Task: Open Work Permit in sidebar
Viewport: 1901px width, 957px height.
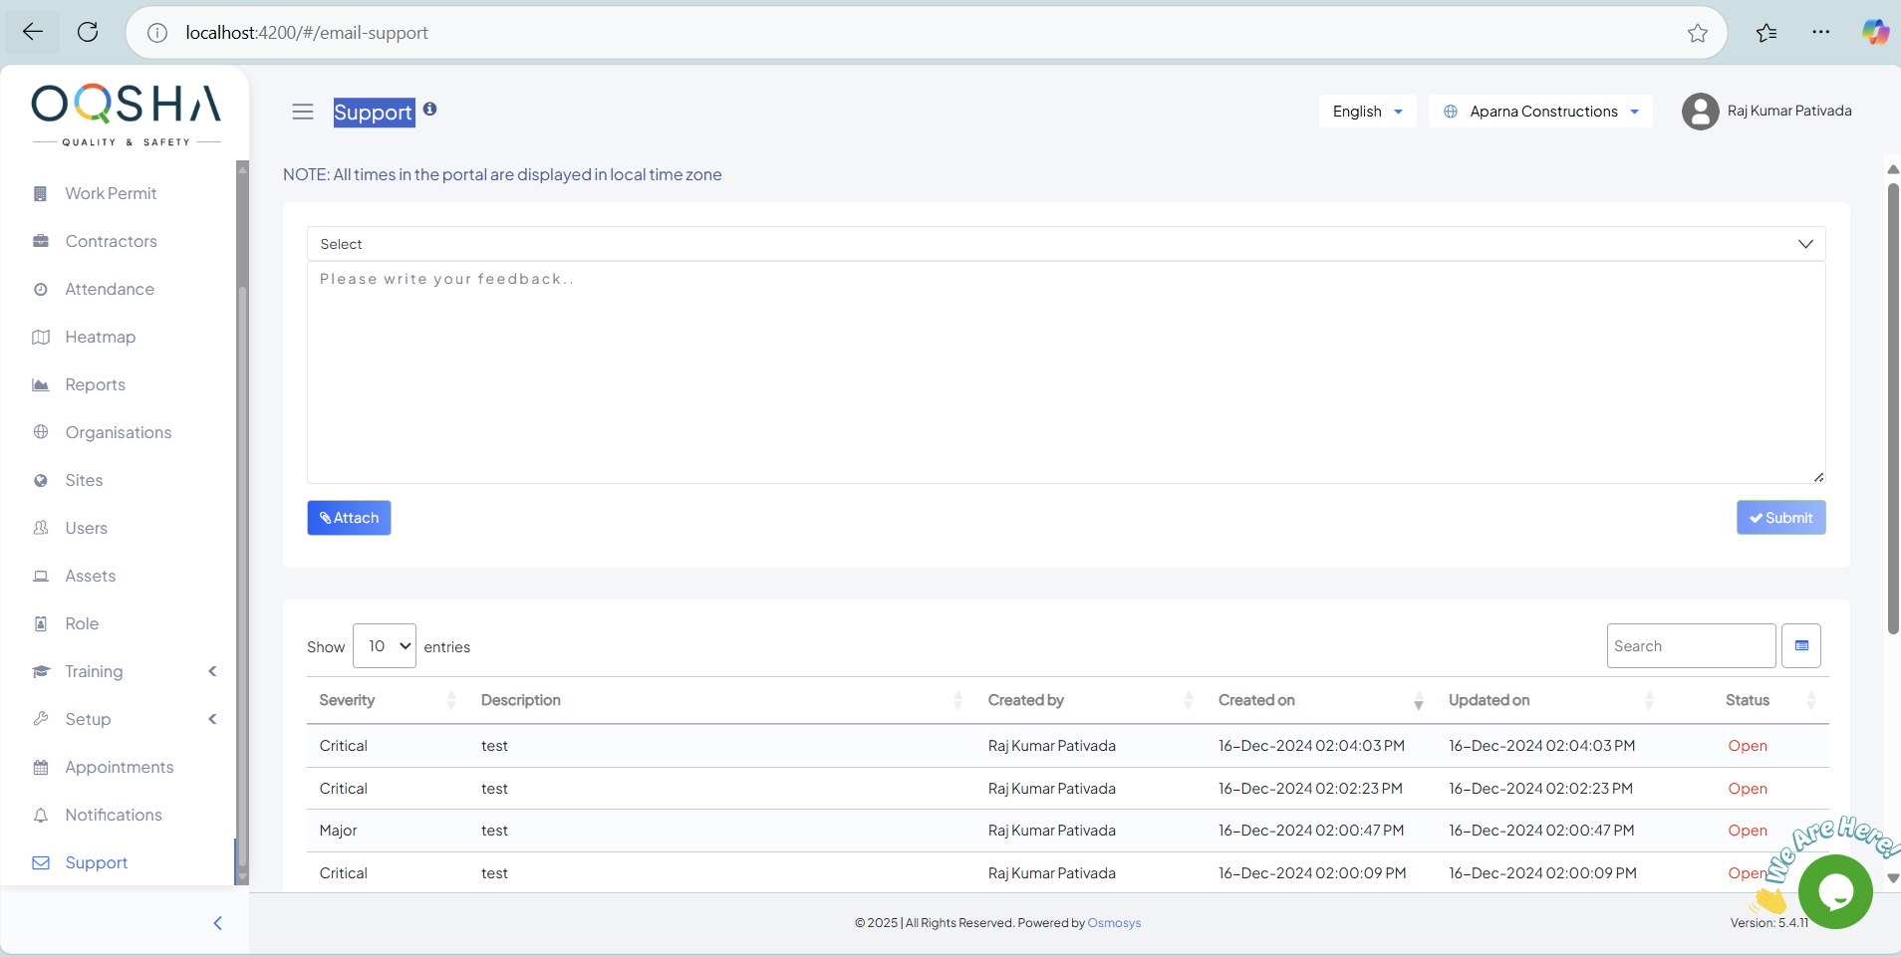Action: coord(111,193)
